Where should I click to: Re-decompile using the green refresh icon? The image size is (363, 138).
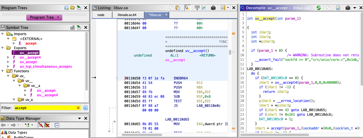tap(318, 8)
